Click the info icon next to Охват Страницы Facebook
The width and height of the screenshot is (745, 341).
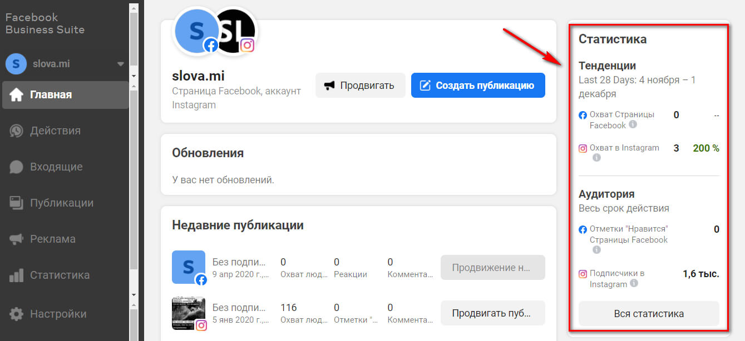(633, 125)
